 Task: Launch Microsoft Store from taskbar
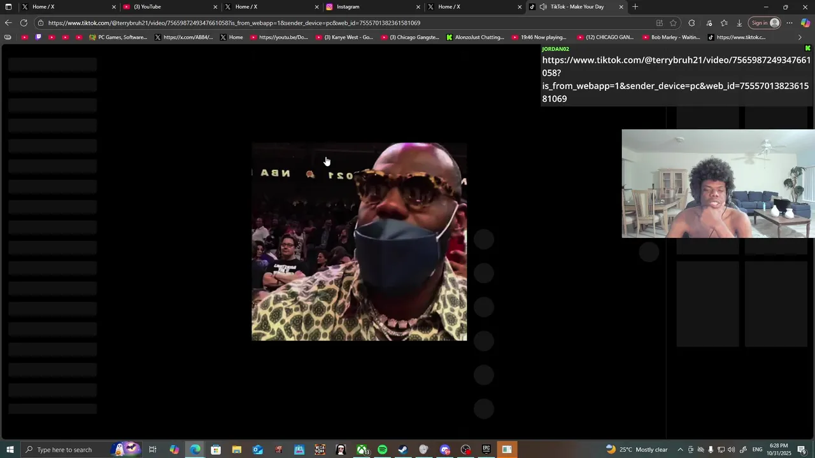coord(216,450)
